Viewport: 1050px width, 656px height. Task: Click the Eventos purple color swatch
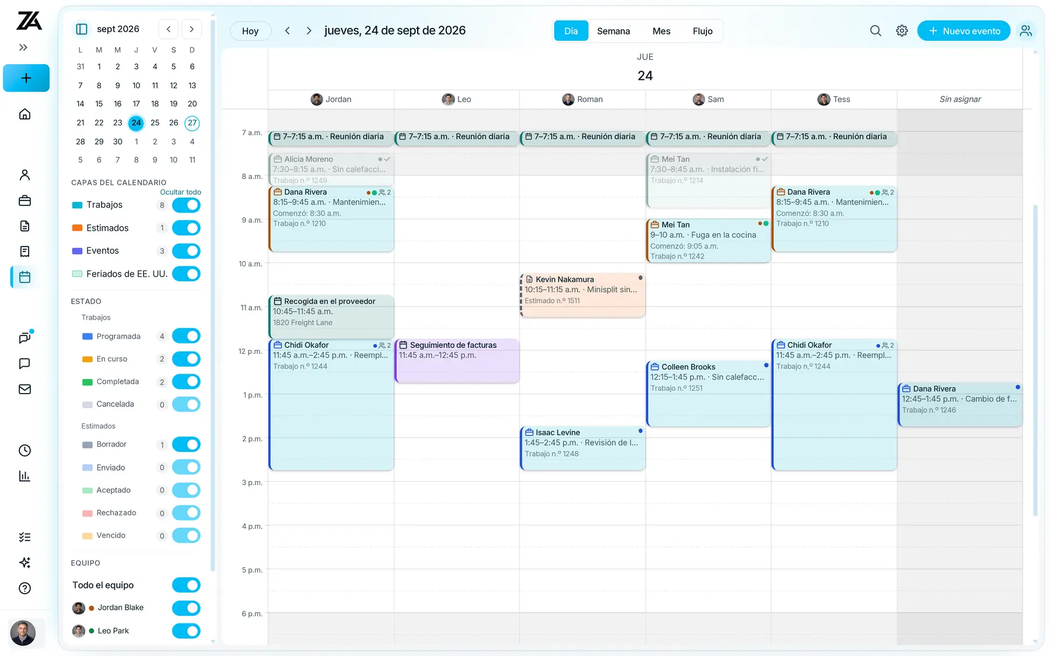click(x=77, y=251)
